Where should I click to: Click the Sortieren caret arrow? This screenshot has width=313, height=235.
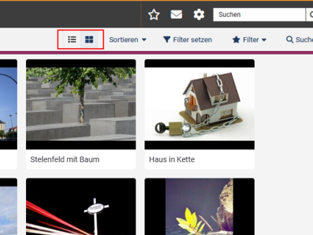point(144,40)
